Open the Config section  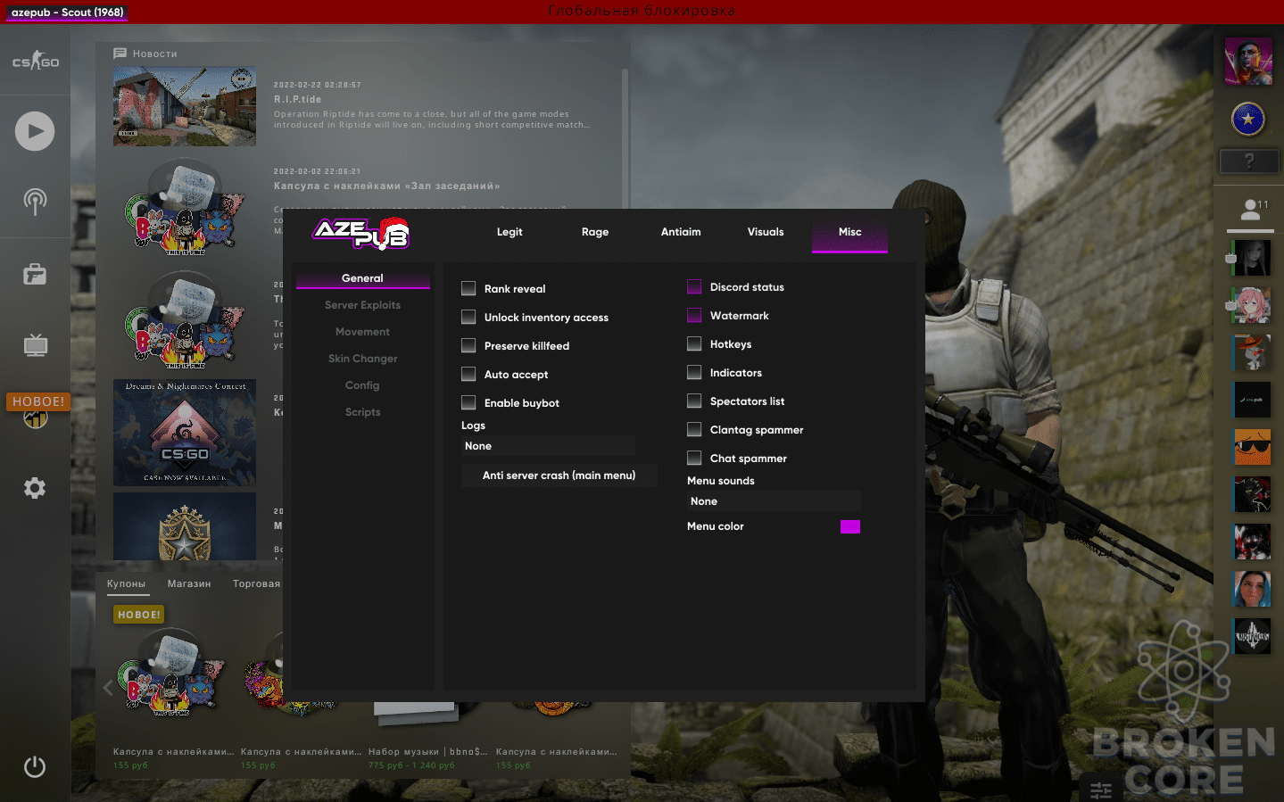[x=362, y=385]
